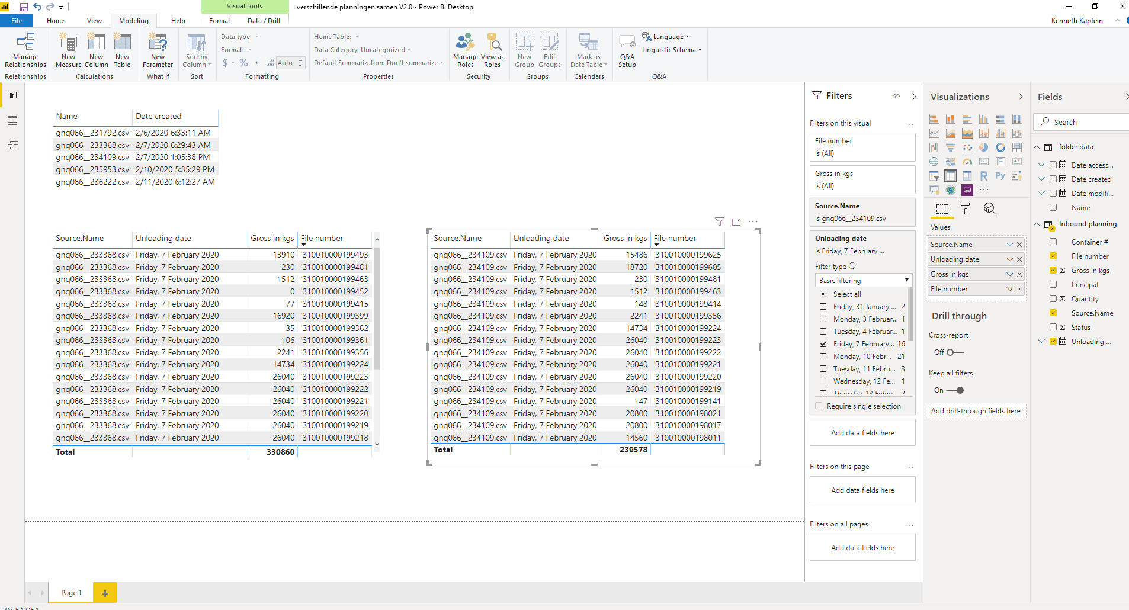Open the Basic filtering filter type dropdown
The image size is (1129, 610).
click(x=862, y=281)
